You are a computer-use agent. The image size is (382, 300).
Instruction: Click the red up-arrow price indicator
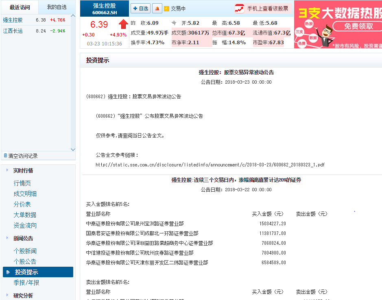point(123,24)
